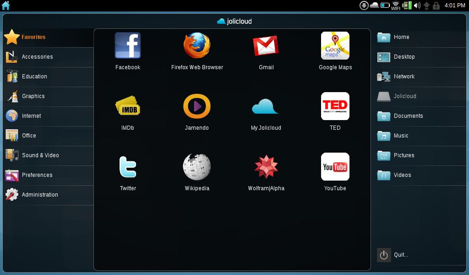
Task: Click the green system monitor tray icon
Action: (x=407, y=5)
